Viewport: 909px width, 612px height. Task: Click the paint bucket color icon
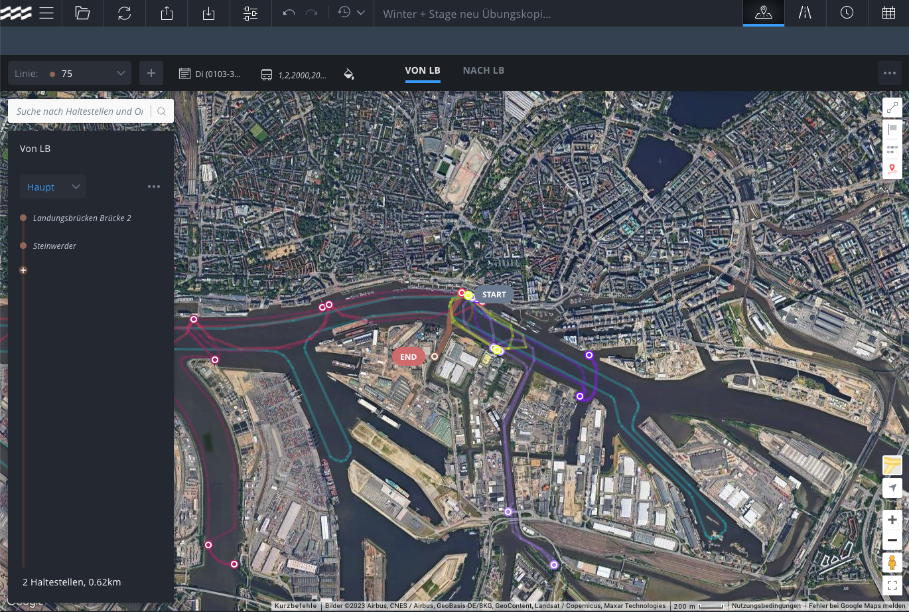coord(349,74)
